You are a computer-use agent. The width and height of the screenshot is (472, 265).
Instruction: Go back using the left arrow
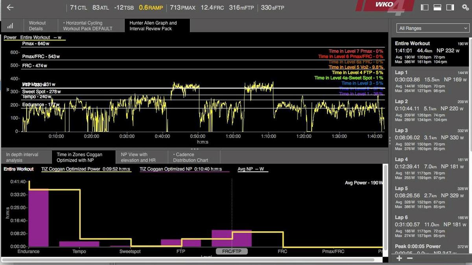pos(10,7)
